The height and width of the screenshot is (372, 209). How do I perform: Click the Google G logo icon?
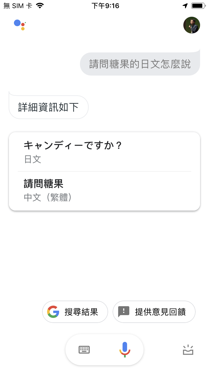tap(53, 312)
